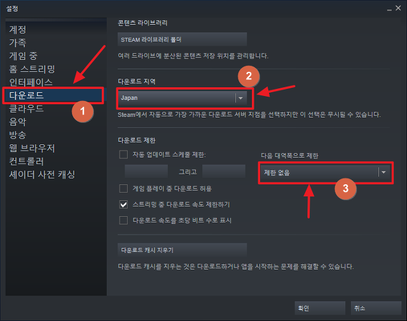Screen dimensions: 407x321
Task: Expand the 제한 없음 bandwidth limit dropdown
Action: click(325, 172)
